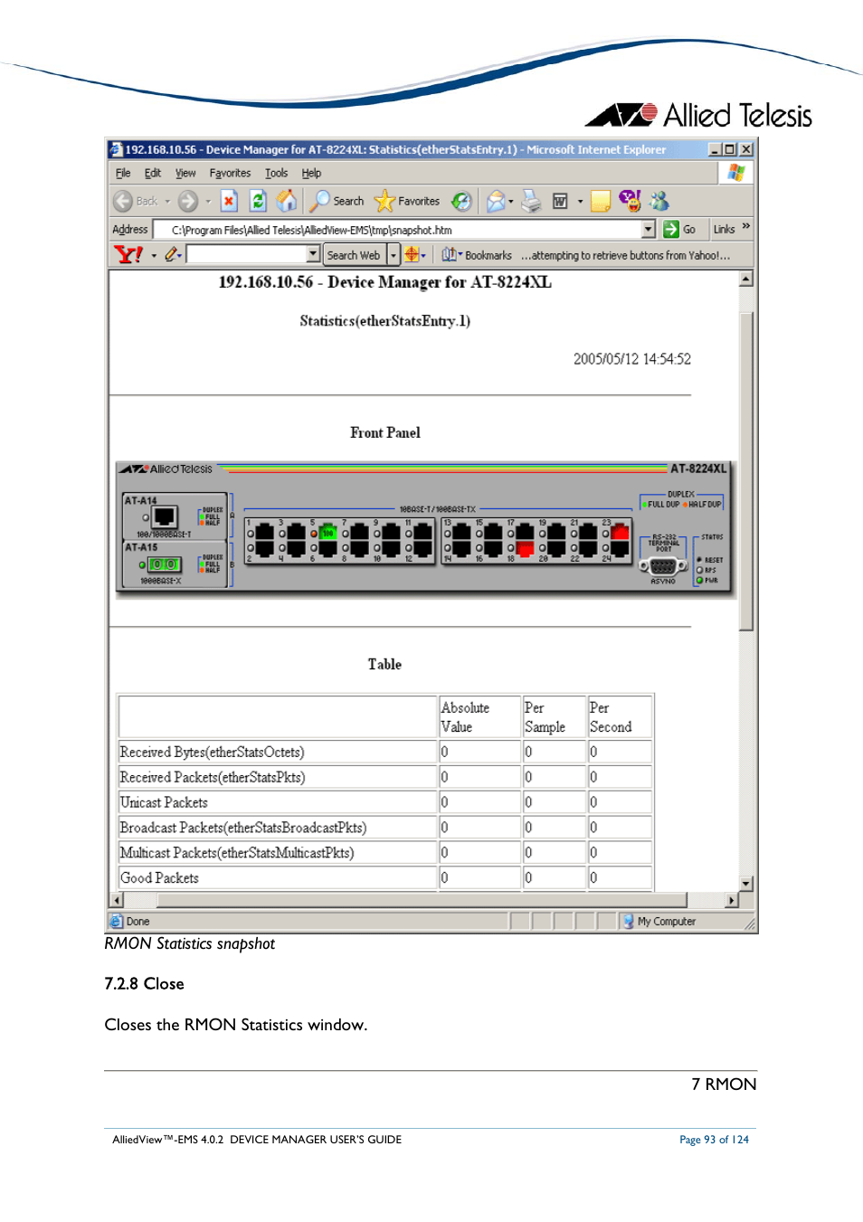Open the View menu
Viewport: 863px width, 1222px height.
point(185,173)
